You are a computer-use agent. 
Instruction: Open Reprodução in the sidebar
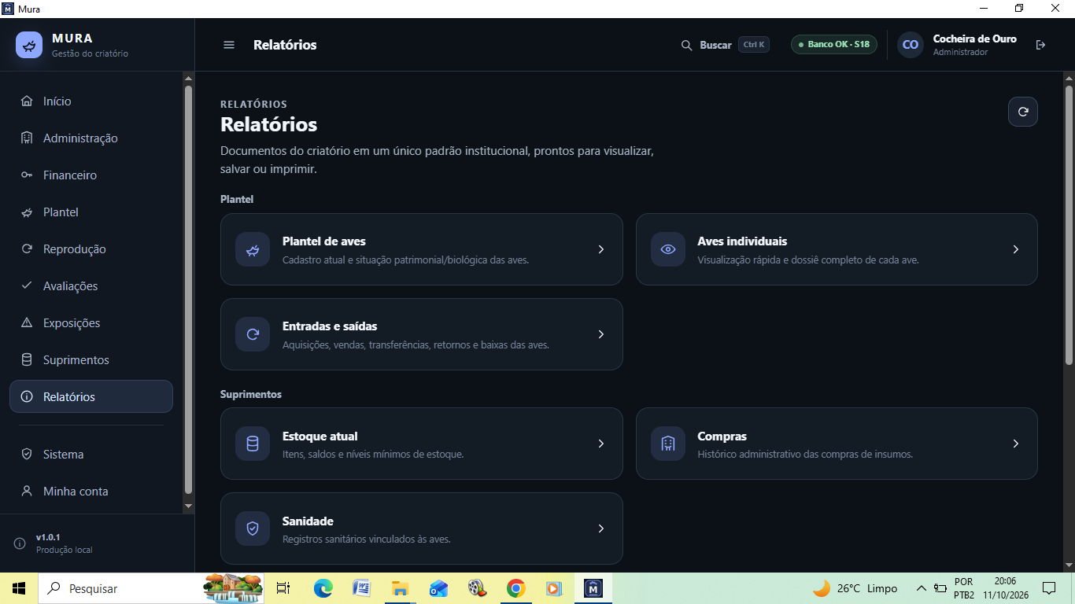point(91,249)
